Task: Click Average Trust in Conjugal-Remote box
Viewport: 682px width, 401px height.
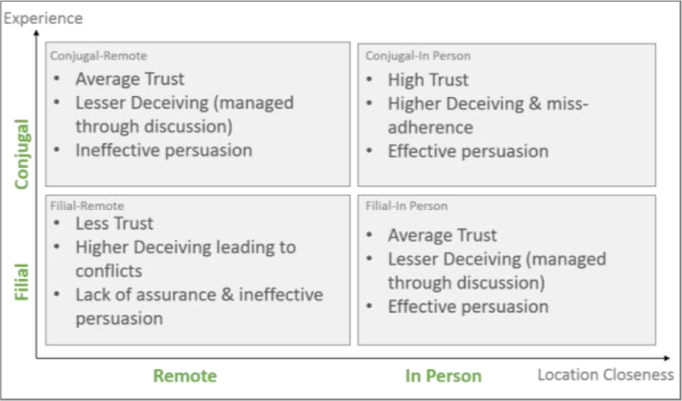Action: point(130,79)
